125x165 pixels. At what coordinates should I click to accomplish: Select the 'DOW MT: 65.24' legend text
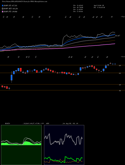[10, 9]
